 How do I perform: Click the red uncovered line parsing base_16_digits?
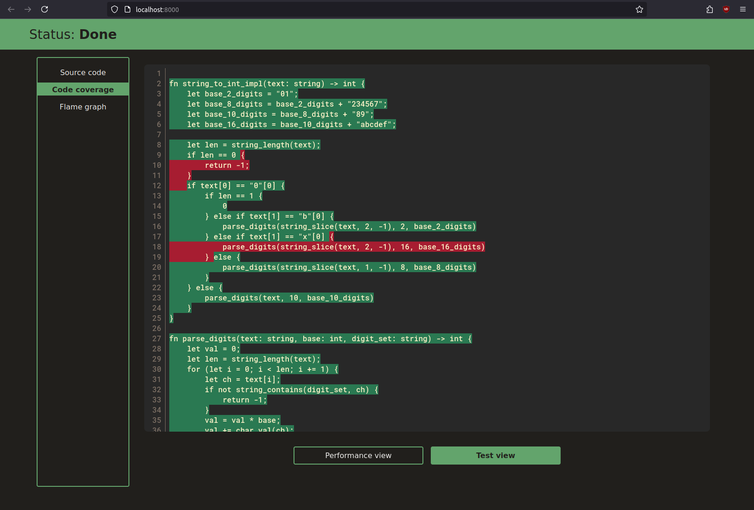click(353, 247)
